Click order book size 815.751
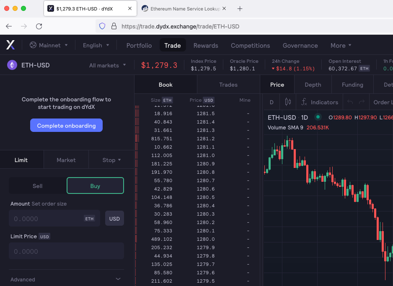This screenshot has height=286, width=393. (162, 139)
